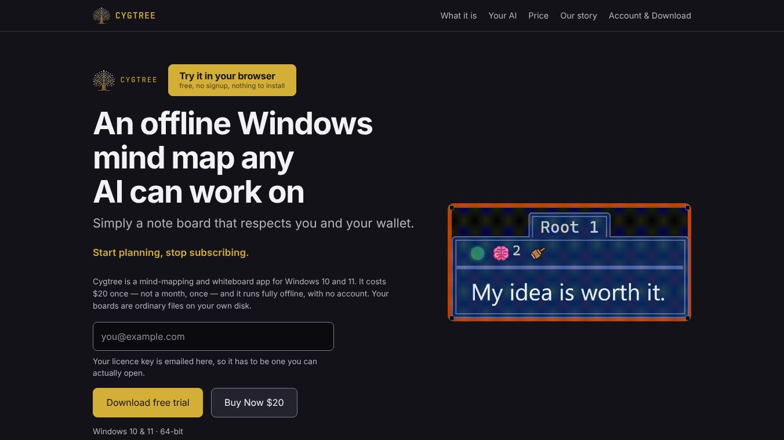This screenshot has height=440, width=784.
Task: Open the Our story page link
Action: point(579,16)
